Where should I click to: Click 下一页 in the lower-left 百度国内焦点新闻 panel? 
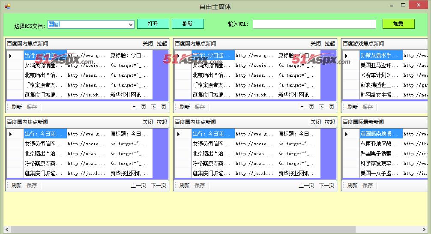pyautogui.click(x=159, y=185)
